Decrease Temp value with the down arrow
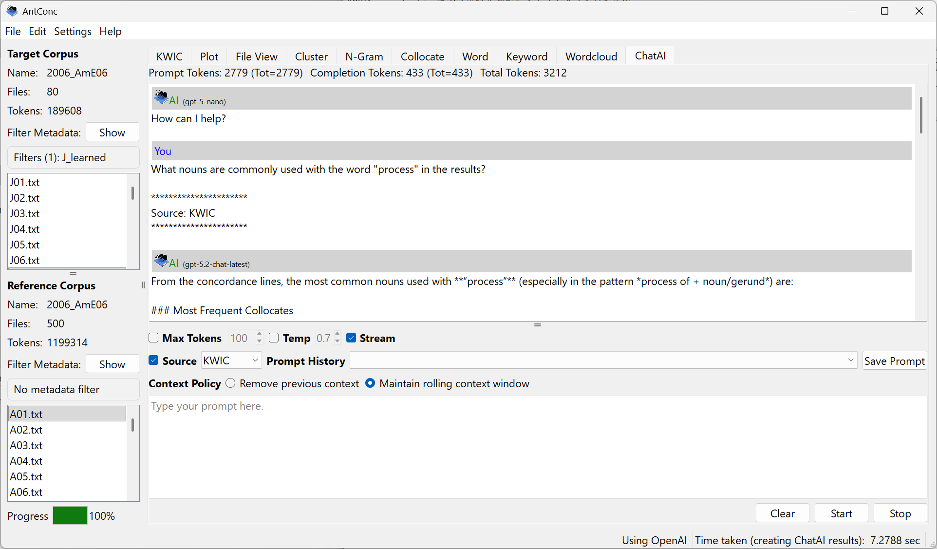This screenshot has height=549, width=937. [337, 341]
